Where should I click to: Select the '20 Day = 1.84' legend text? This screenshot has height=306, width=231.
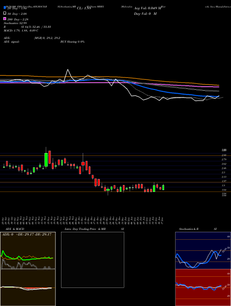click(17, 8)
